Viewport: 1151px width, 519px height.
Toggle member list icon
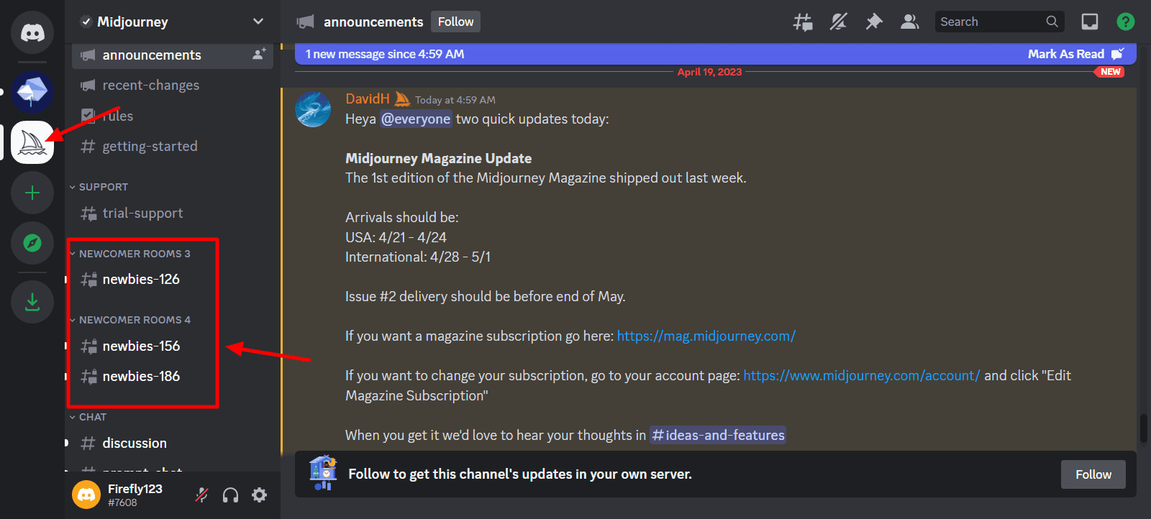[910, 22]
